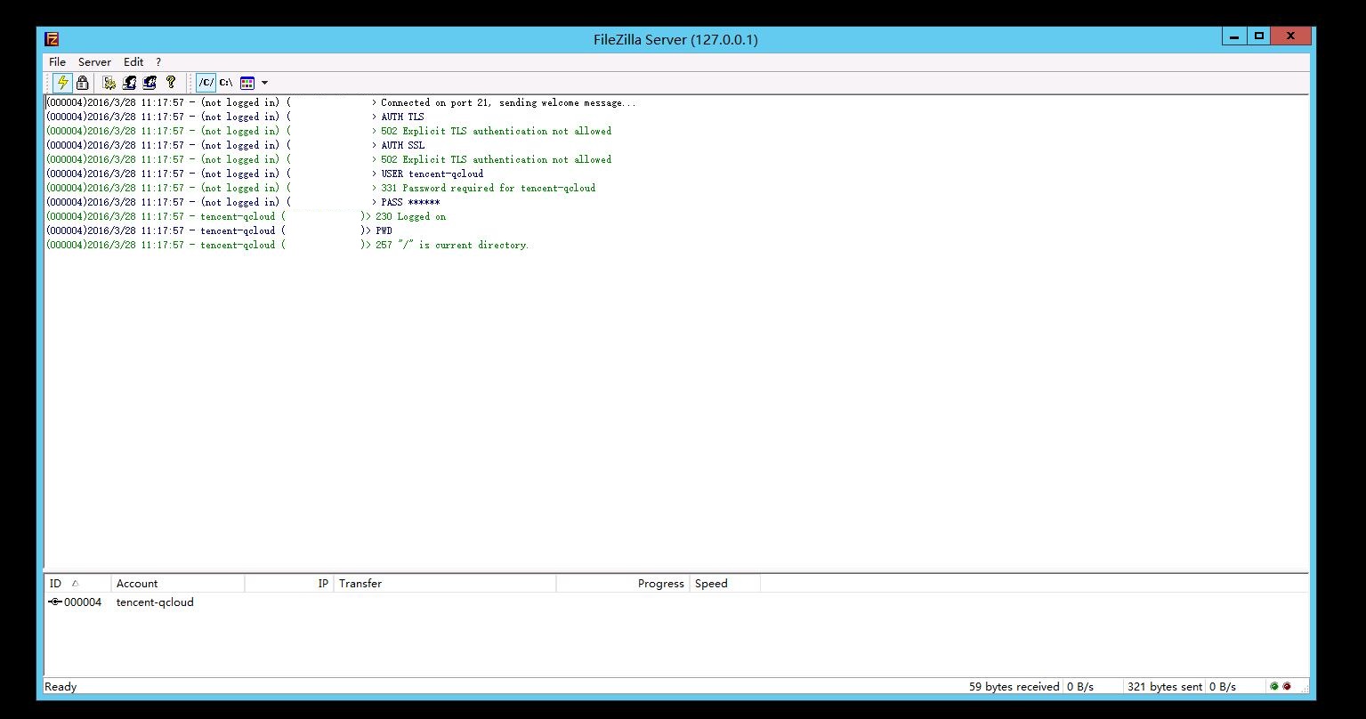Screen dimensions: 1366x719
Task: Open the Users management icon
Action: [x=130, y=83]
